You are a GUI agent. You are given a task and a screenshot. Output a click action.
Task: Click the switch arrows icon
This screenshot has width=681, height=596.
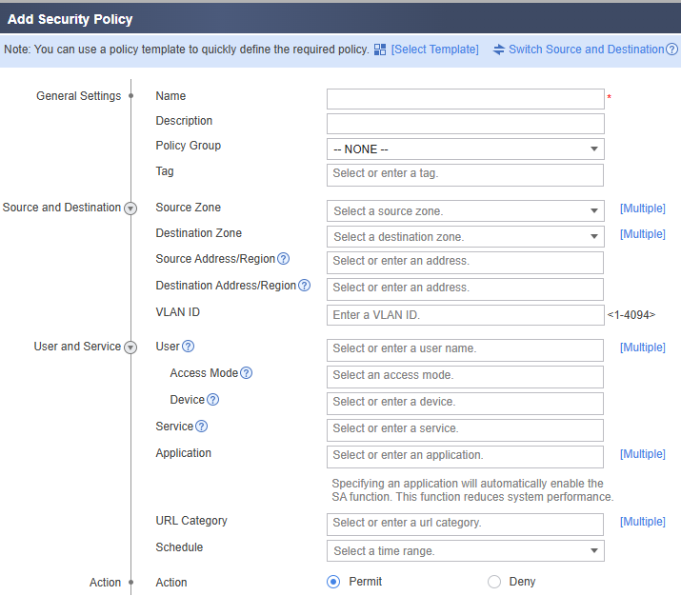tap(499, 50)
